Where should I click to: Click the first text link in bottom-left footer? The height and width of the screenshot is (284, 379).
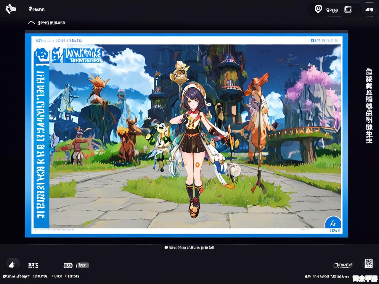16,276
